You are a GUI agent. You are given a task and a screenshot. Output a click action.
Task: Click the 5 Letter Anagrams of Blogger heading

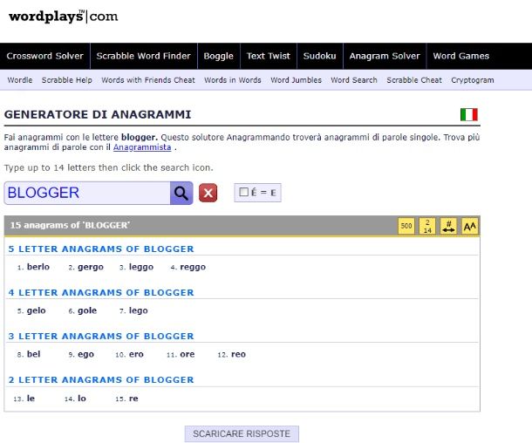pos(101,249)
